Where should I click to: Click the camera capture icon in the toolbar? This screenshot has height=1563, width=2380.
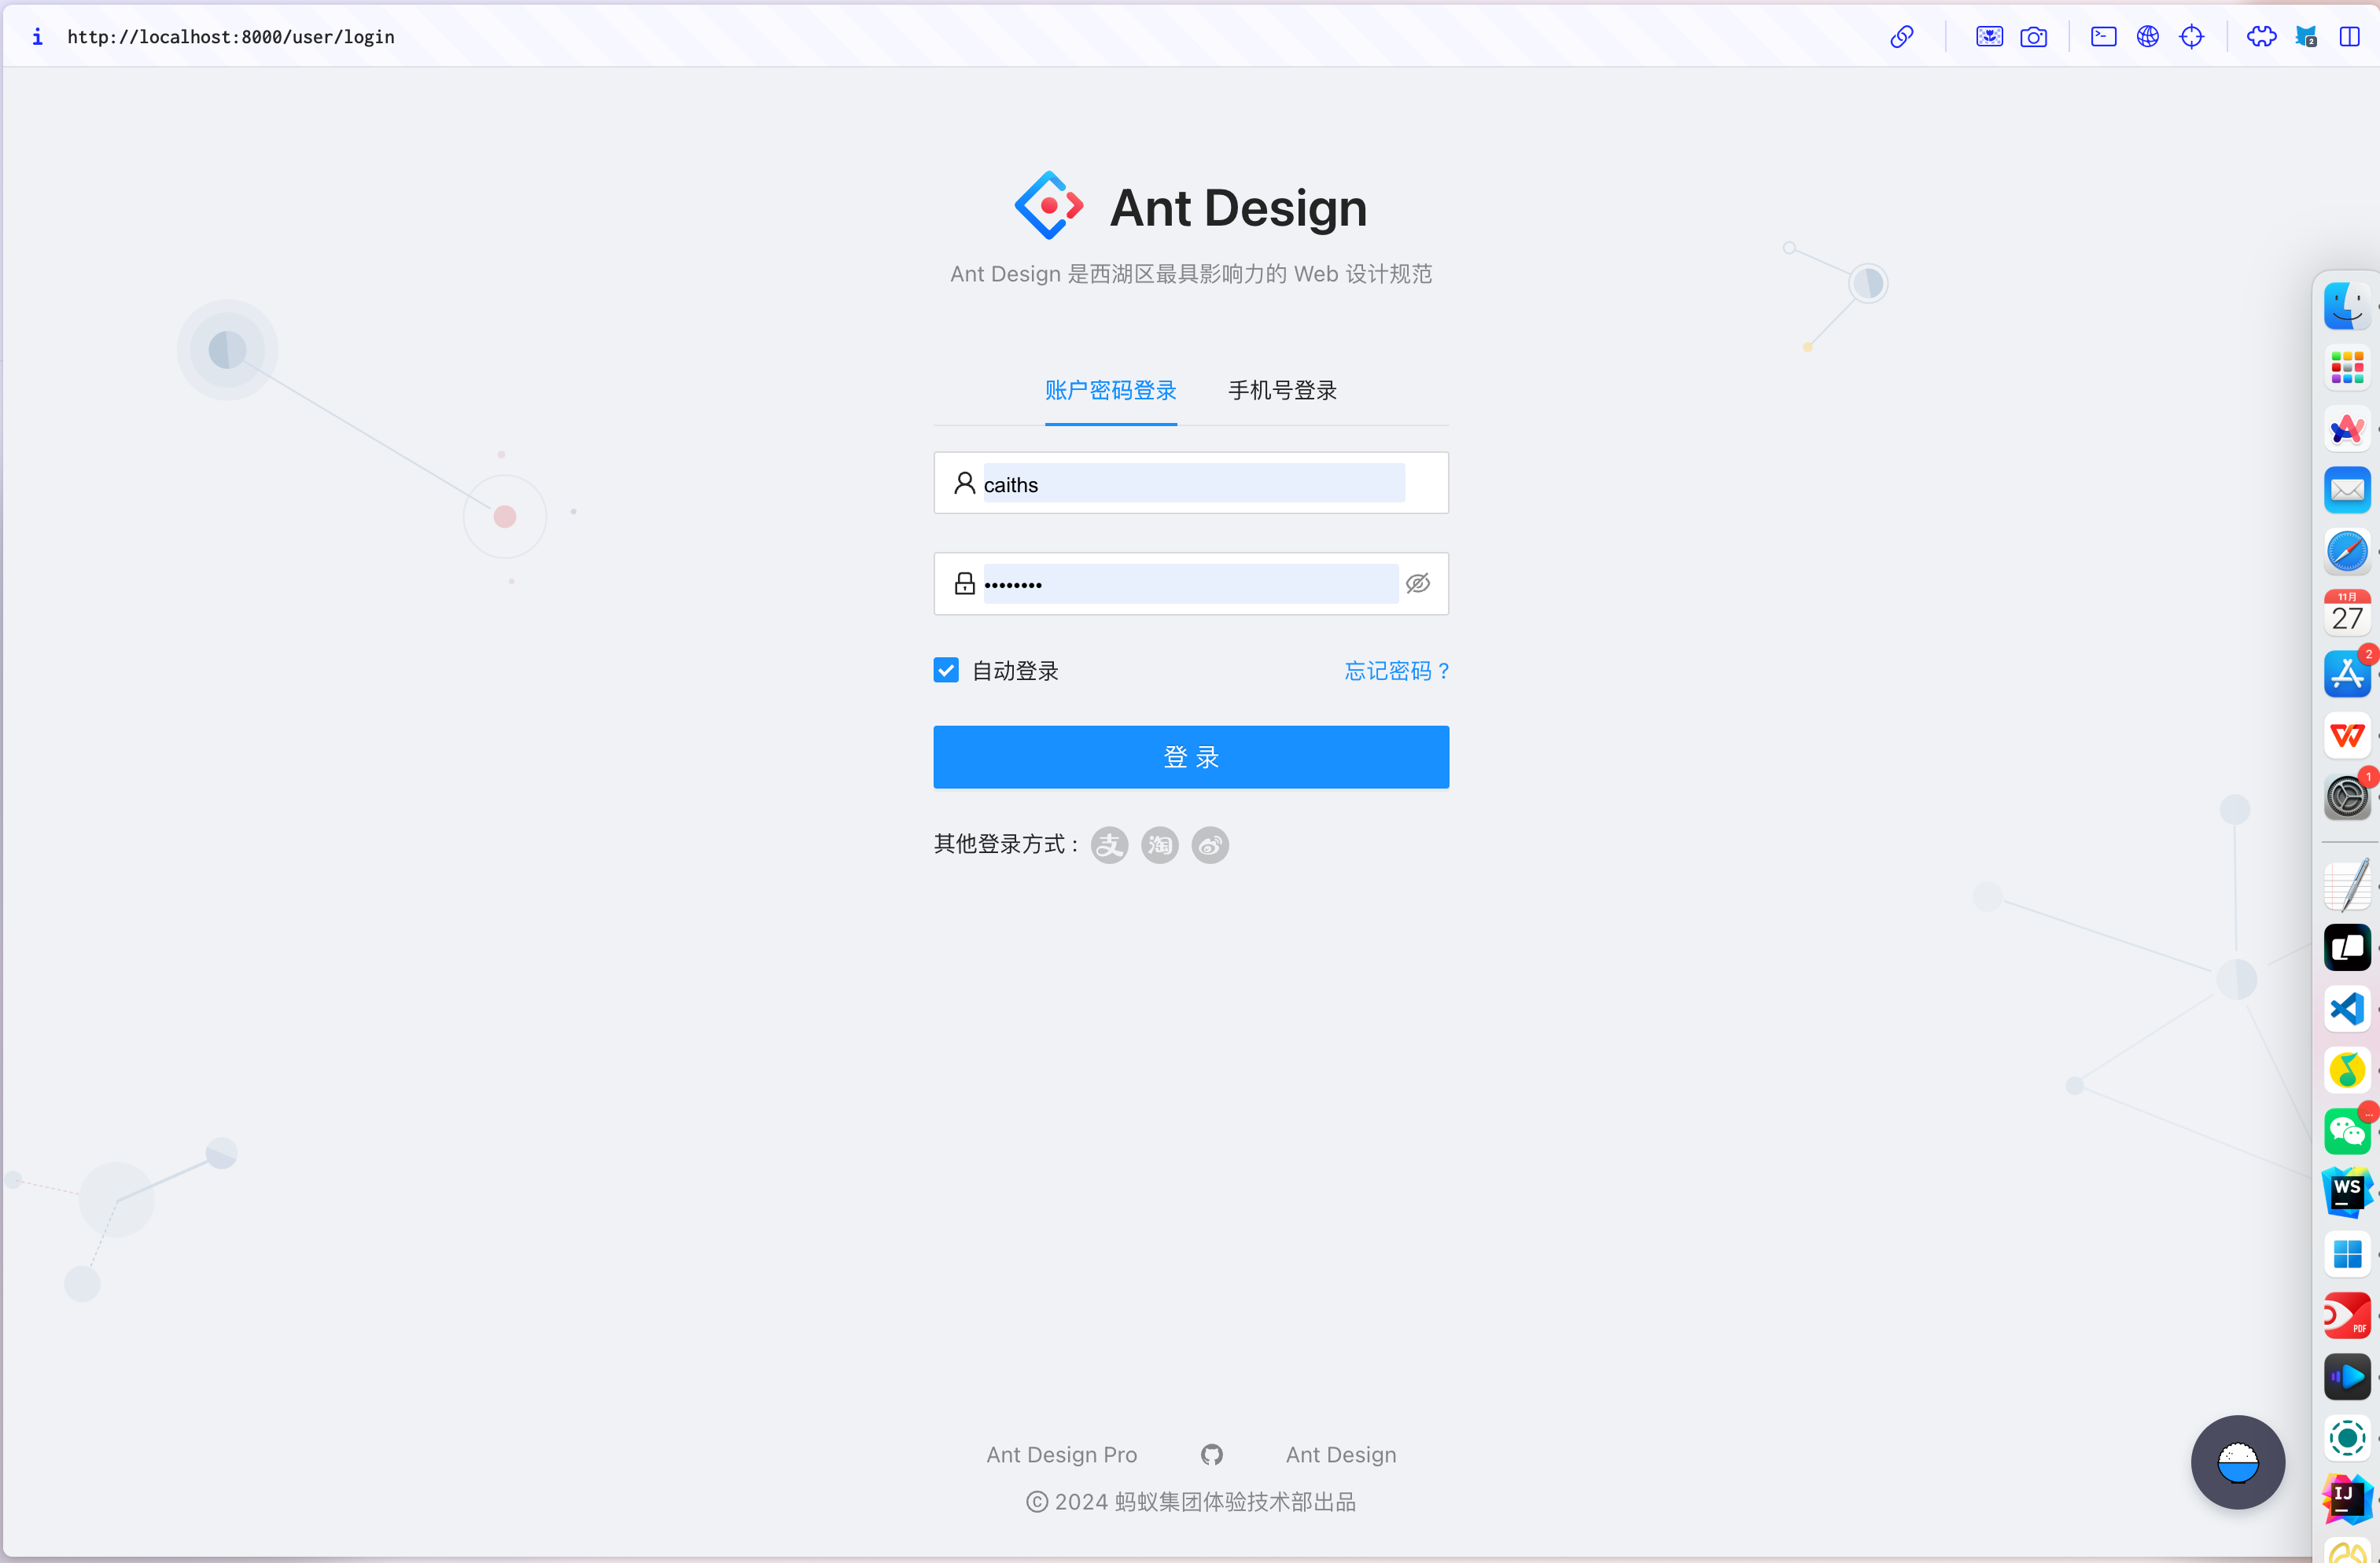(2035, 36)
